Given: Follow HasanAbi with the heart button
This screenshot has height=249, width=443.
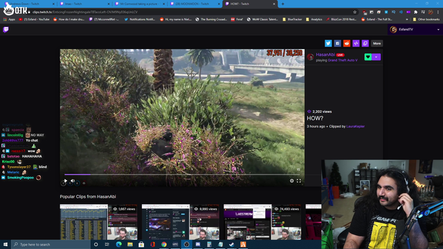Looking at the screenshot, I should pyautogui.click(x=368, y=57).
